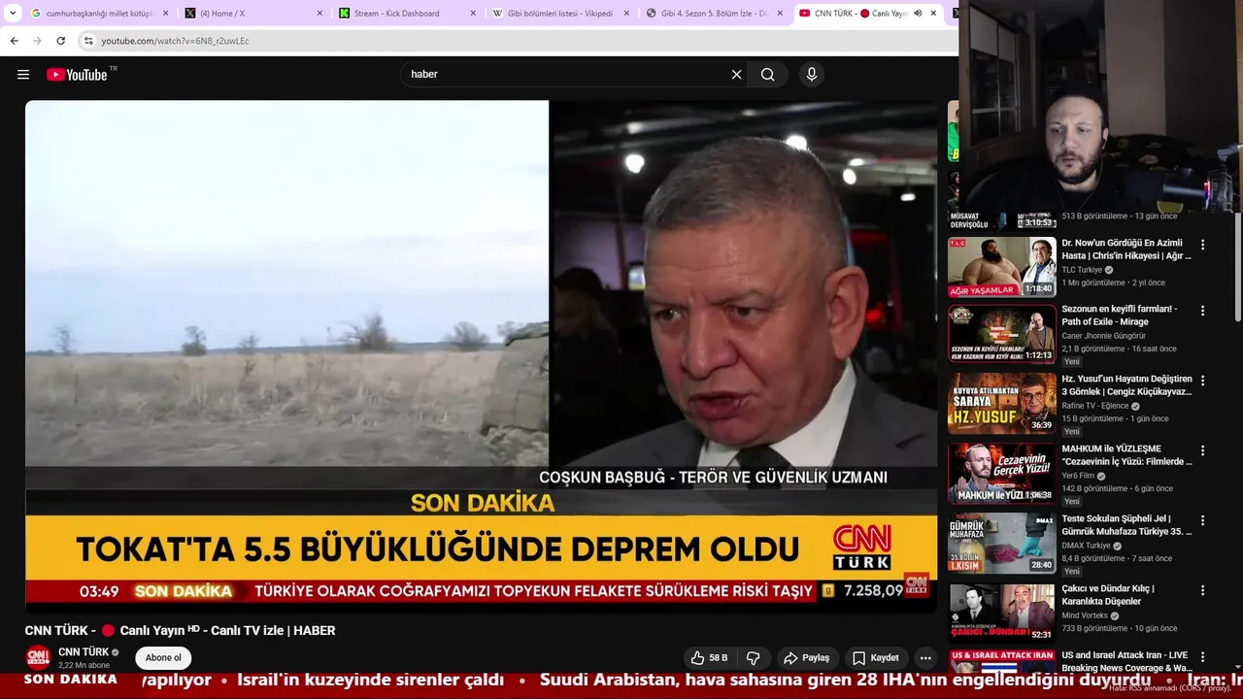This screenshot has height=699, width=1243.
Task: Play Hz. Yusuf Saraya video thumbnail
Action: pyautogui.click(x=1002, y=403)
